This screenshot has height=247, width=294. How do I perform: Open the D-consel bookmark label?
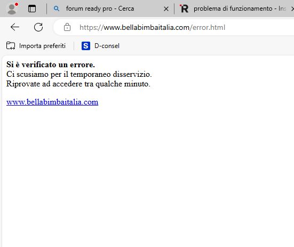107,46
